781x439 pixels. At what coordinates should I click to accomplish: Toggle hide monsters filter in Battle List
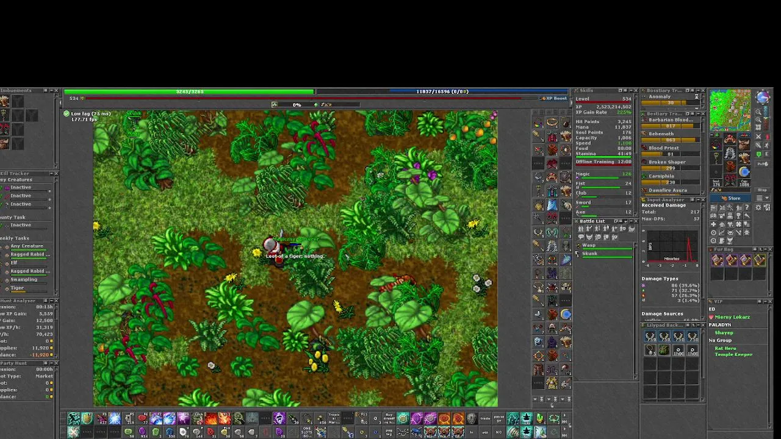pos(589,237)
